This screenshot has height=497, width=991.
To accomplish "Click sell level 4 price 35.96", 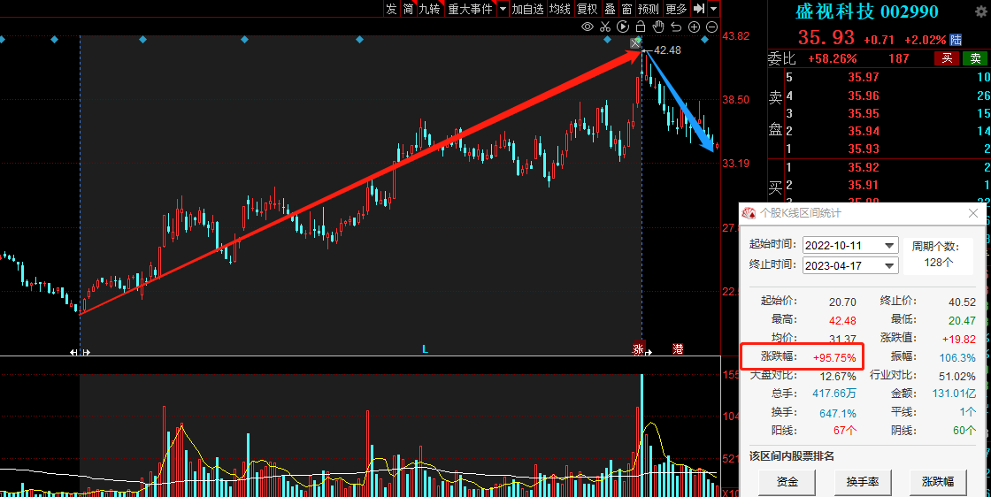I will (x=864, y=96).
